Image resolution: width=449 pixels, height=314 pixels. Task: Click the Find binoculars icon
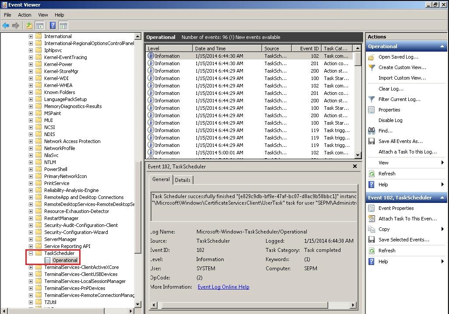pos(372,131)
